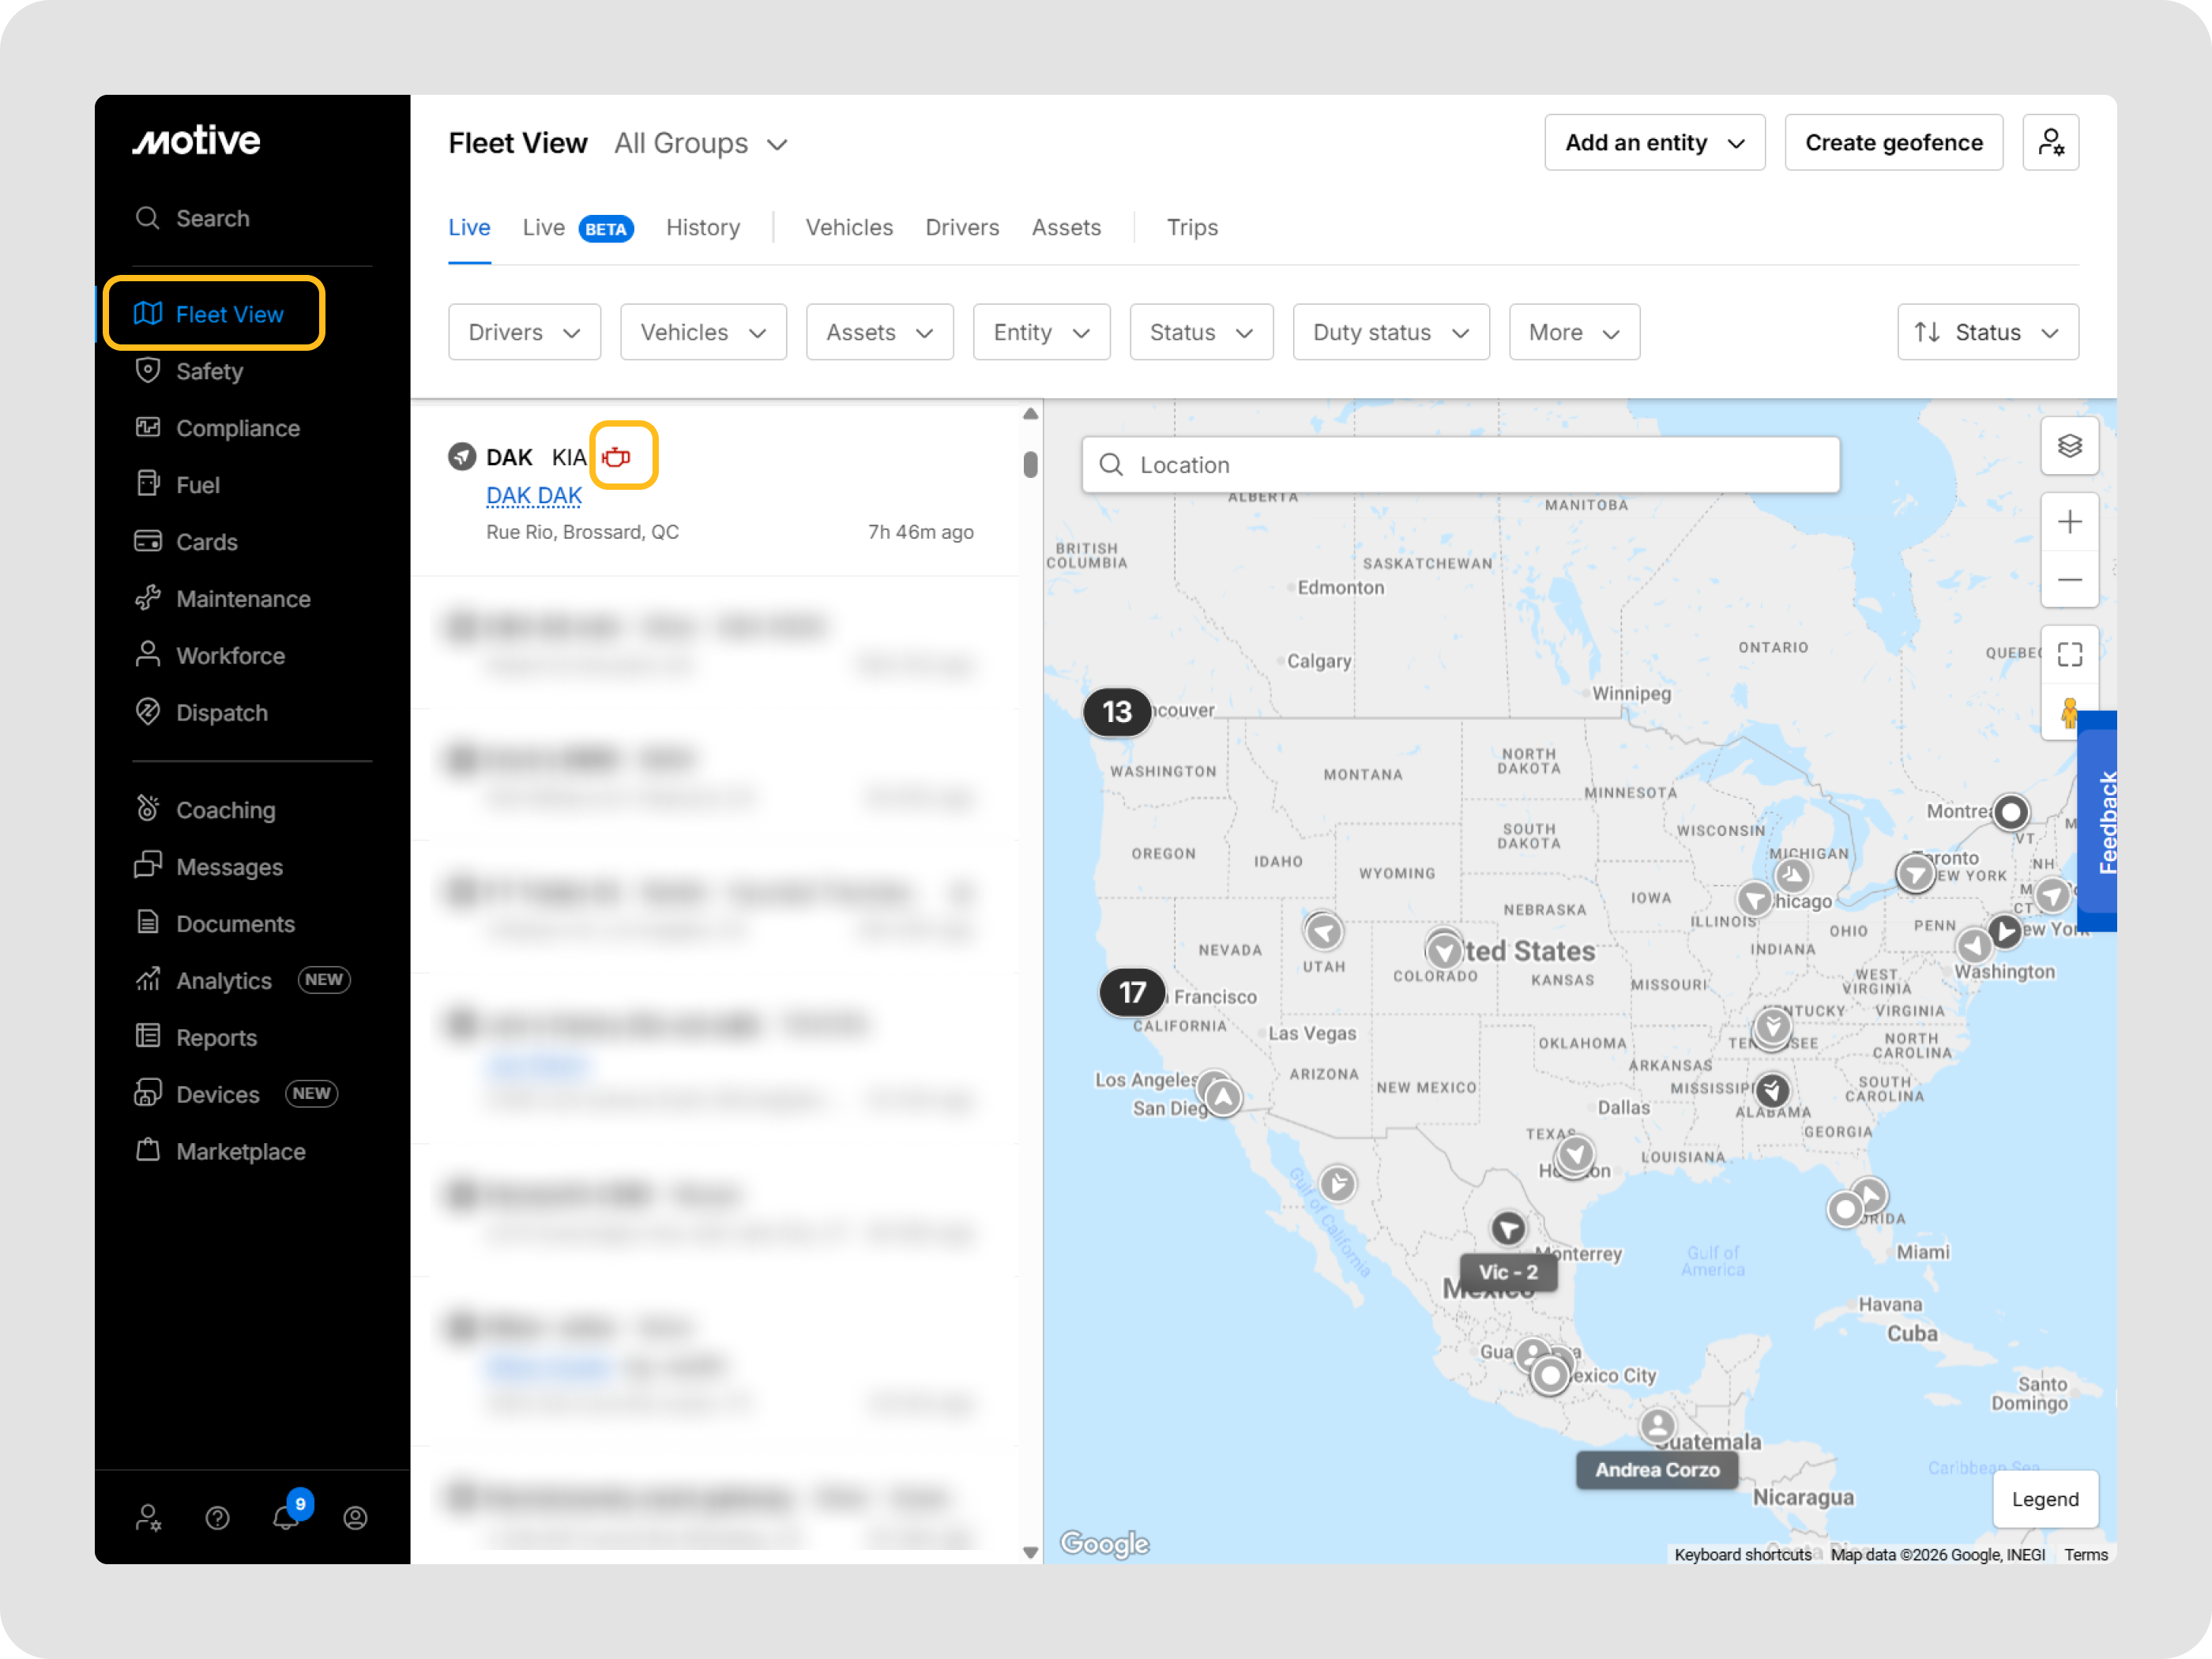2212x1659 pixels.
Task: Click the sidebar Search icon
Action: [x=148, y=218]
